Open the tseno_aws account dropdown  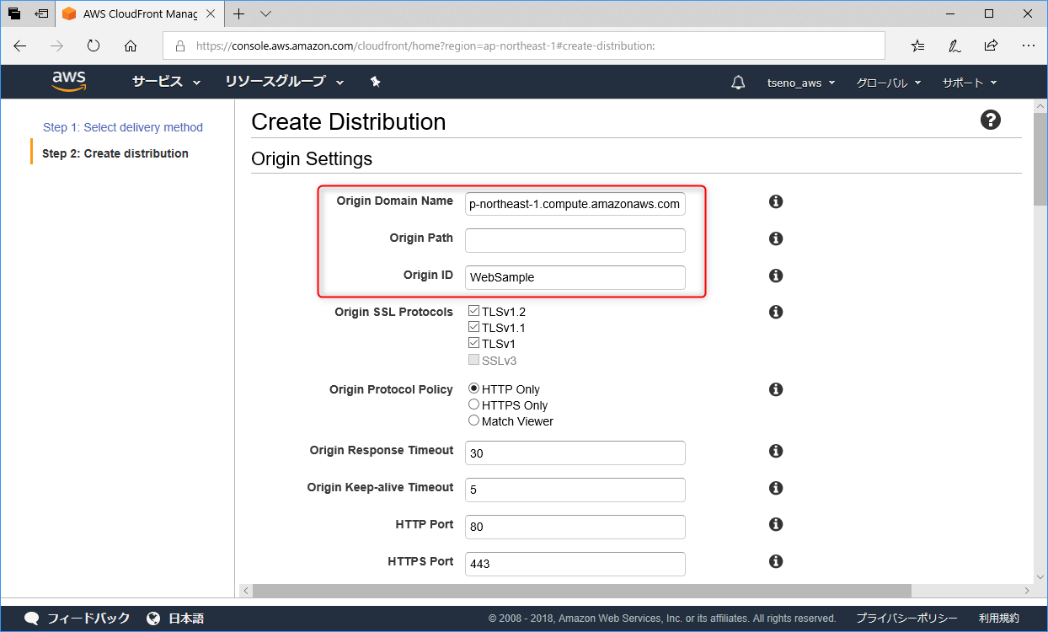(x=801, y=83)
